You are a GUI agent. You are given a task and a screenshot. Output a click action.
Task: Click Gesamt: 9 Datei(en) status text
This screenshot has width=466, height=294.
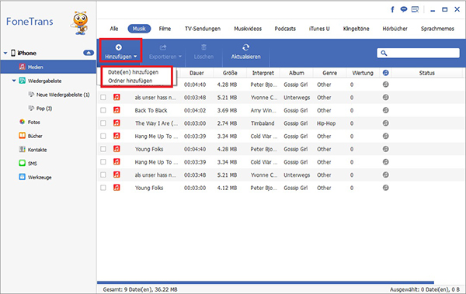click(140, 289)
